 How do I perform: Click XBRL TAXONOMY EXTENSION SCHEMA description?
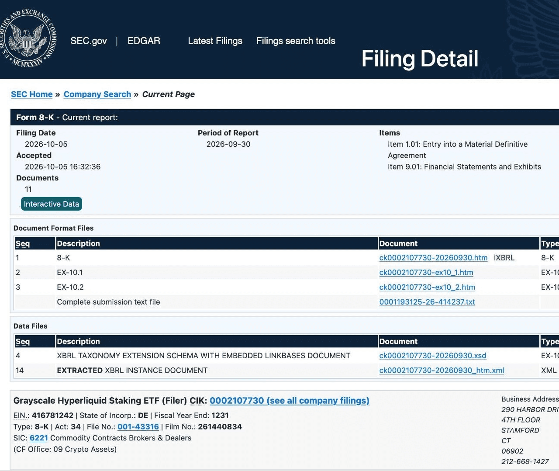point(204,356)
